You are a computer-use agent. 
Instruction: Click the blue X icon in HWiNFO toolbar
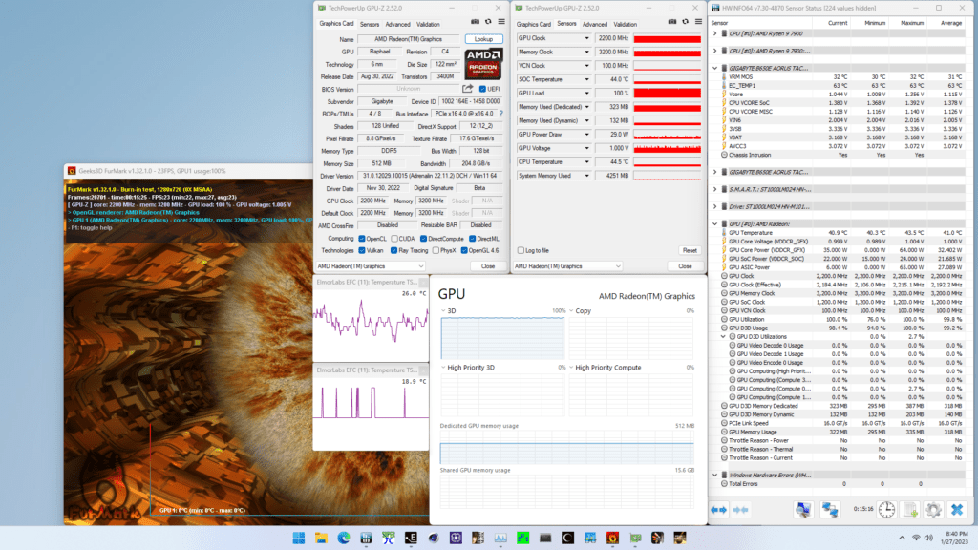[957, 510]
